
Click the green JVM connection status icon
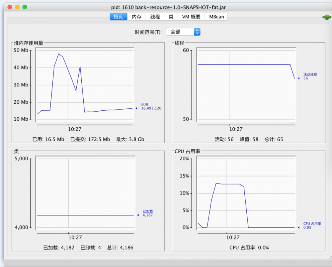(x=326, y=17)
